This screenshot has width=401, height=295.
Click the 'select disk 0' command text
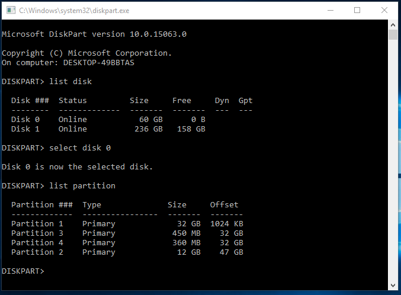click(80, 148)
